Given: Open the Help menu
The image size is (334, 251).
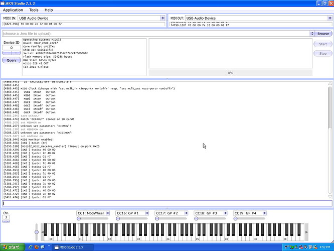Looking at the screenshot, I should 49,10.
